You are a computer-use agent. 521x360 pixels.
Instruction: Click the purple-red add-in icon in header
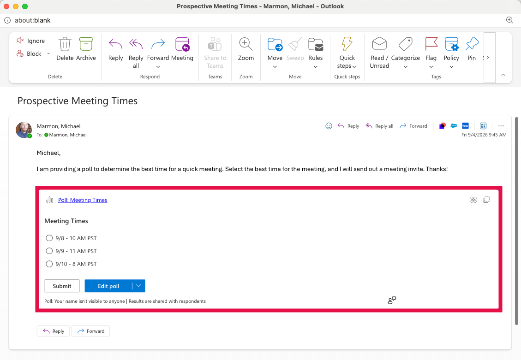[442, 126]
